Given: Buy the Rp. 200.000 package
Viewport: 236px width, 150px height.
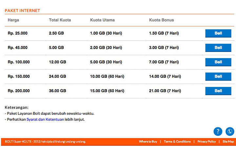Looking at the screenshot, I should pos(218,91).
